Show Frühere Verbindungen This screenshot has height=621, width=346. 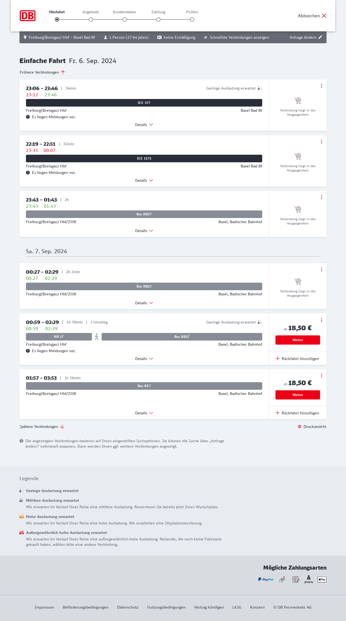[42, 72]
